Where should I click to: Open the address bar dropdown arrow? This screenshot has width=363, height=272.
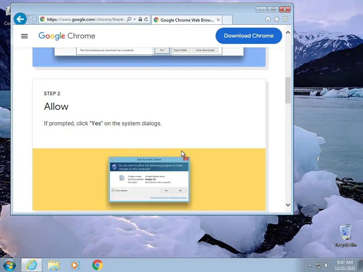click(134, 19)
